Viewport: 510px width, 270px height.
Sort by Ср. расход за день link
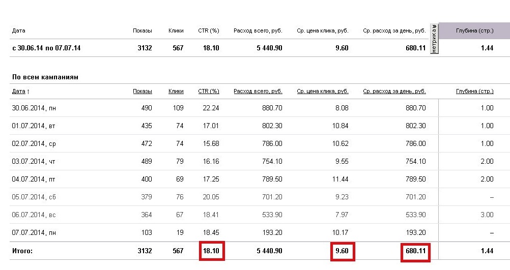click(x=394, y=92)
